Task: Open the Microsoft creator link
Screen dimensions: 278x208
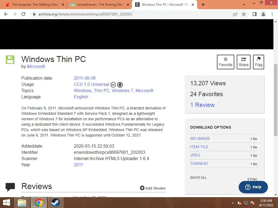Action: pos(36,67)
